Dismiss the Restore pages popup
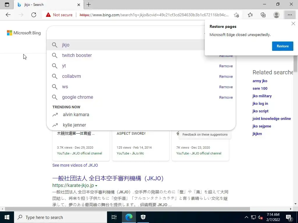 click(x=293, y=24)
